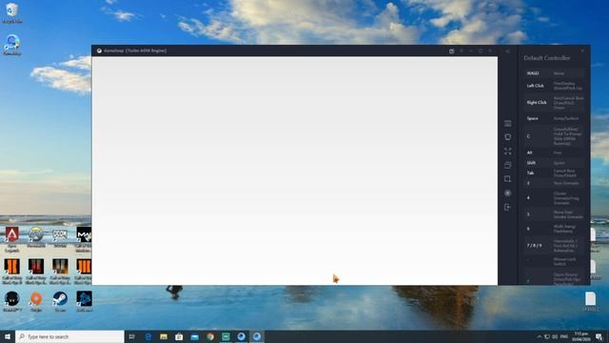Open the Origin desktop shortcut

point(36,301)
